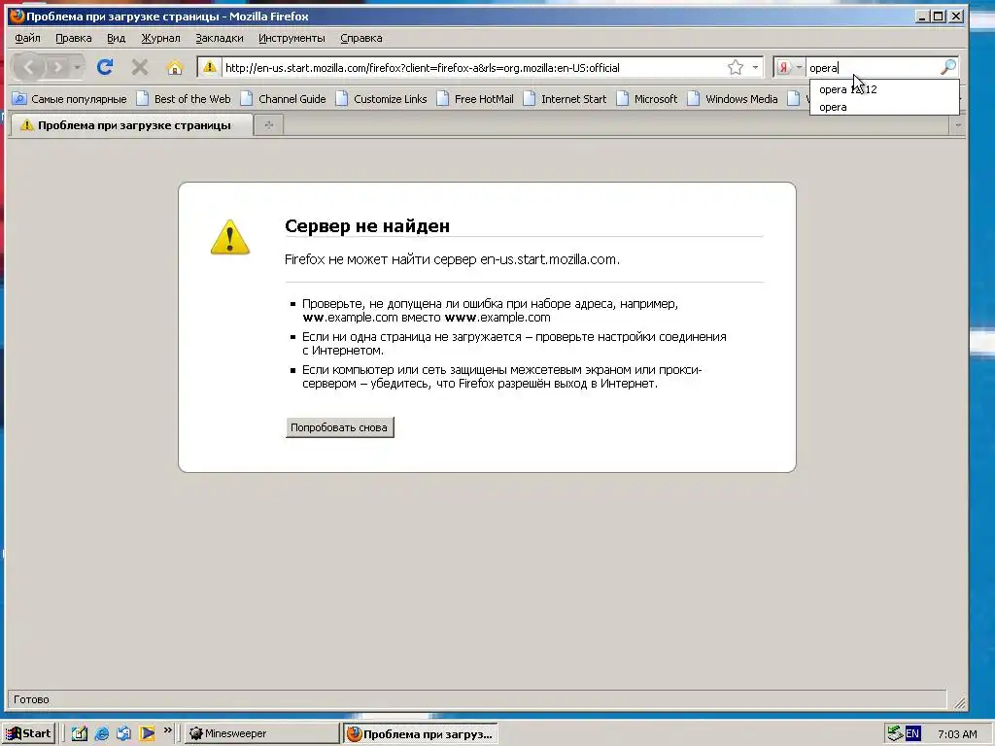Launch Windows Media Player from Quick Launch
The image size is (995, 746).
(148, 733)
